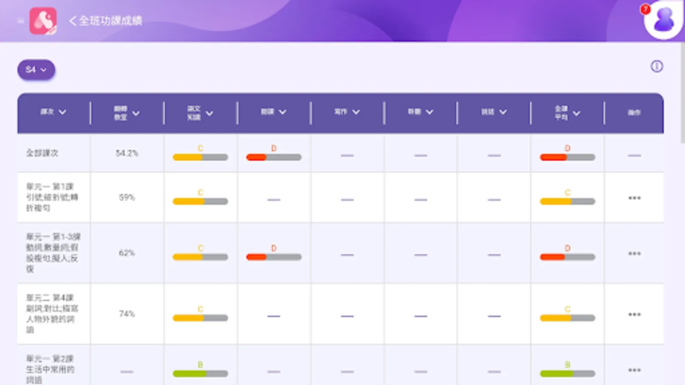685x385 pixels.
Task: Open the actions menu for 單元一 第1課
Action: pyautogui.click(x=634, y=198)
